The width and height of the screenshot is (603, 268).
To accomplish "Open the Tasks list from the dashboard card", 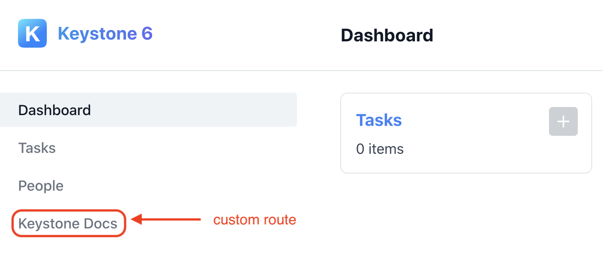I will click(379, 120).
